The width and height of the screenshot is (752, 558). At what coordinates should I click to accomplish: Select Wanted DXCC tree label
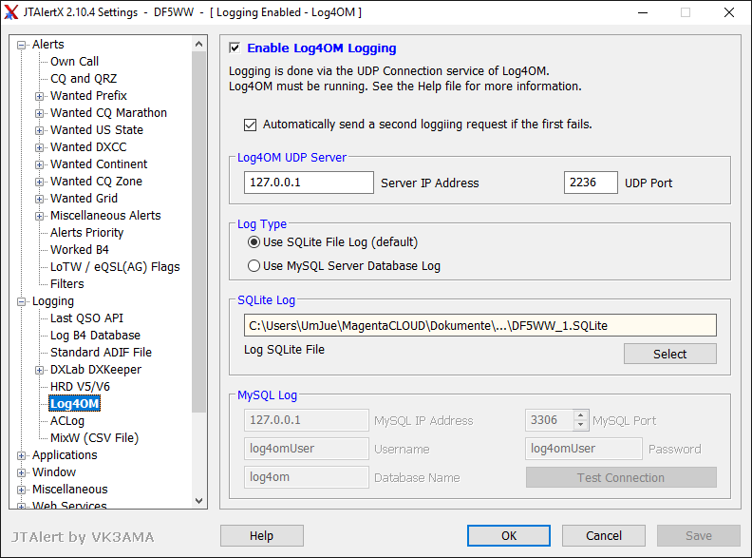[x=88, y=147]
